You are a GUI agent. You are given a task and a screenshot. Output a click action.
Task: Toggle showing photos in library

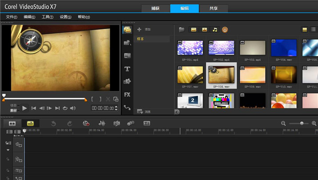tap(205, 30)
